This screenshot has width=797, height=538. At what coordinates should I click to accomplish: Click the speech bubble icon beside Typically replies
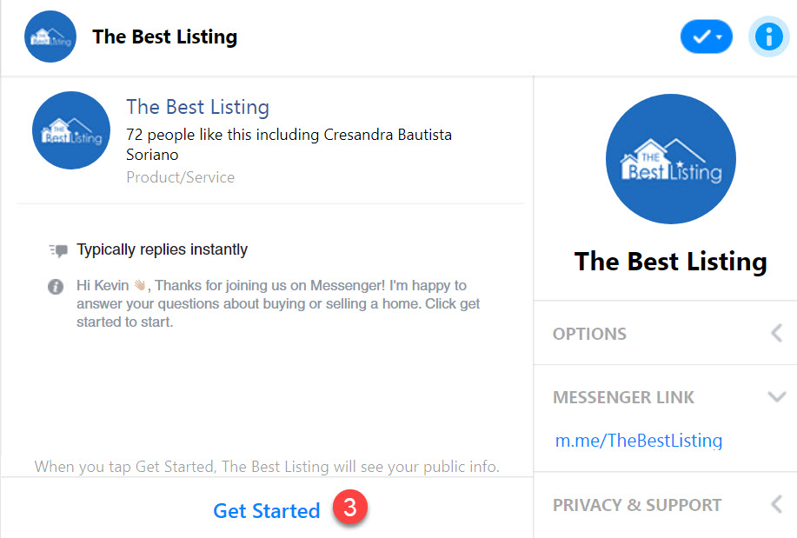pos(57,249)
